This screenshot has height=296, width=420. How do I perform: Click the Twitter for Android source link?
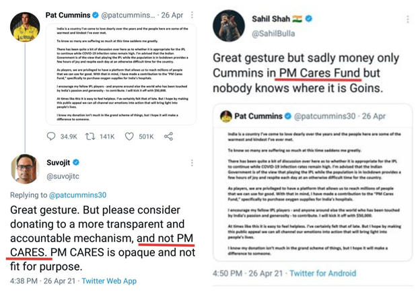(326, 272)
